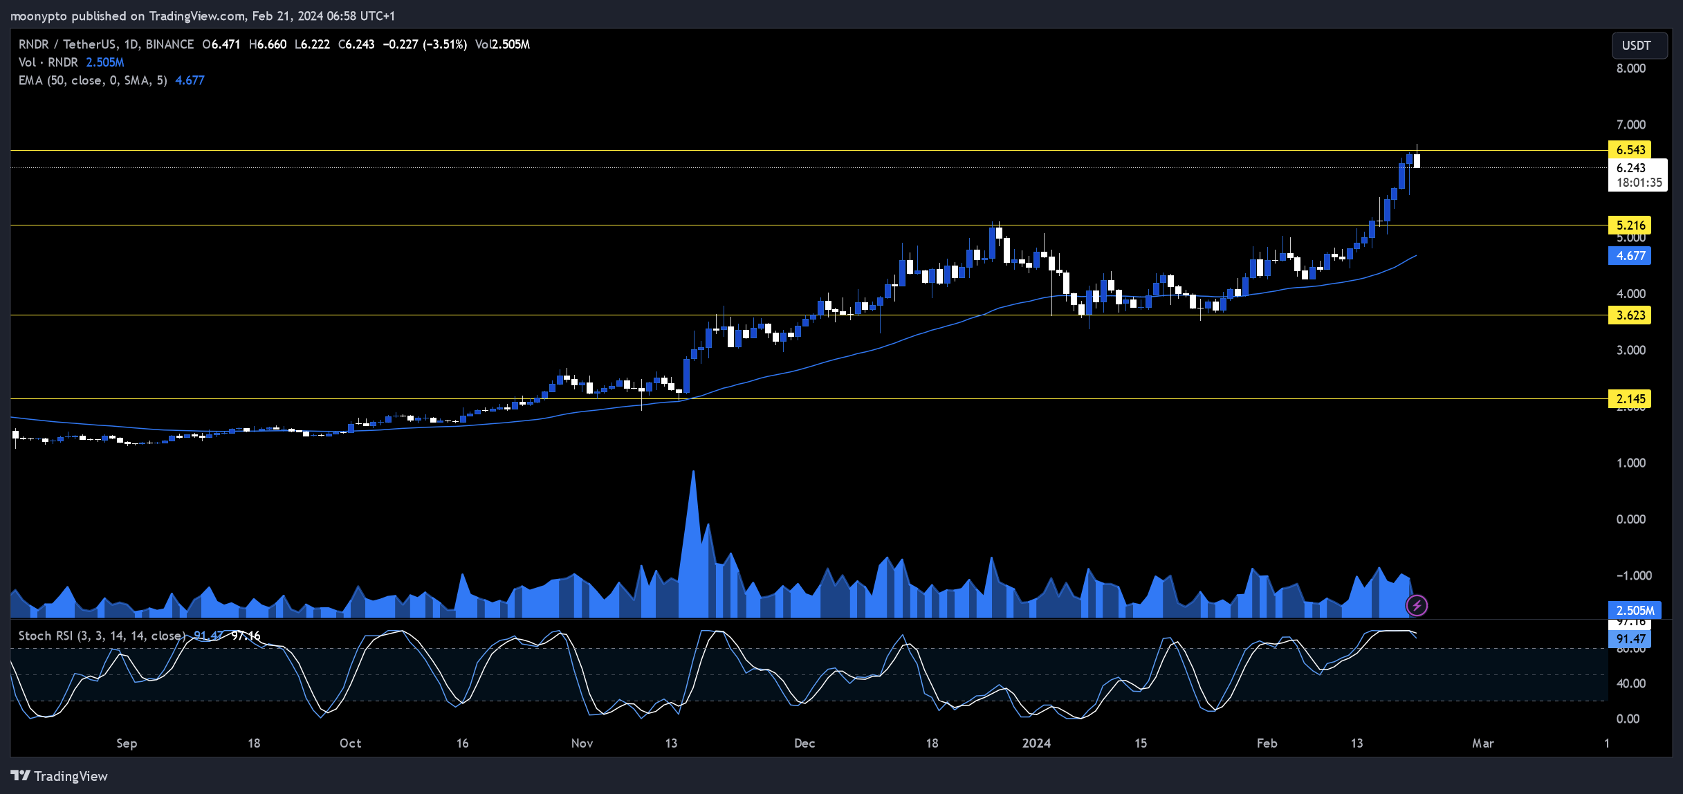This screenshot has width=1683, height=794.
Task: Click the Mar date label on time axis
Action: click(x=1483, y=744)
